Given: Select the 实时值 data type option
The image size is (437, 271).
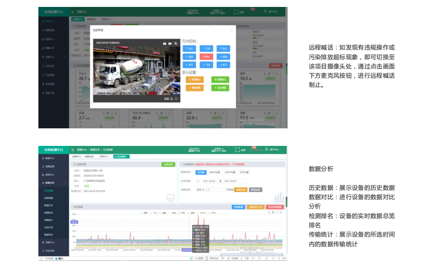Looking at the screenshot, I should pyautogui.click(x=201, y=173).
